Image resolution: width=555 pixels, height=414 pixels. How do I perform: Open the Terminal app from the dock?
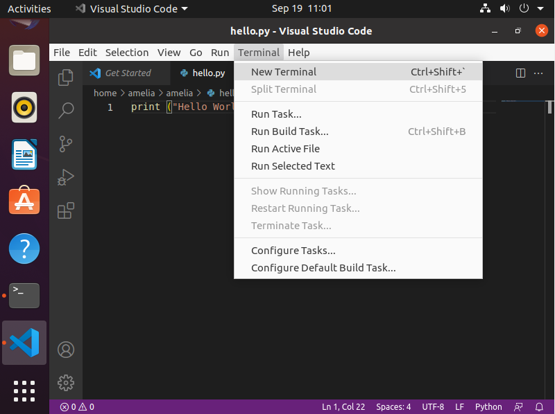(24, 296)
